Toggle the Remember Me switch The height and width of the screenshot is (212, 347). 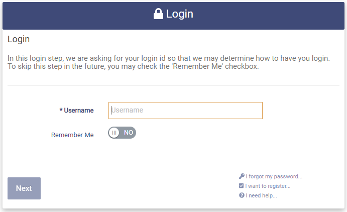pyautogui.click(x=122, y=133)
